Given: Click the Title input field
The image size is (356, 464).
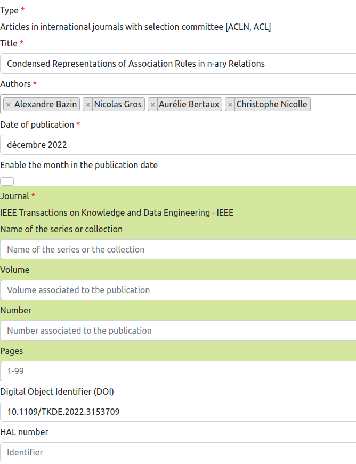Looking at the screenshot, I should (x=178, y=64).
